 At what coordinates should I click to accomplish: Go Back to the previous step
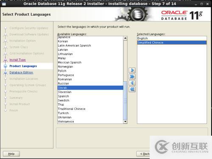143,154
